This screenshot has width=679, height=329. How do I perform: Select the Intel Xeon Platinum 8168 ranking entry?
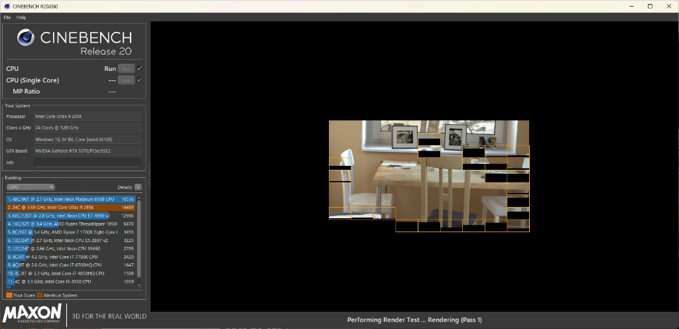[x=71, y=199]
